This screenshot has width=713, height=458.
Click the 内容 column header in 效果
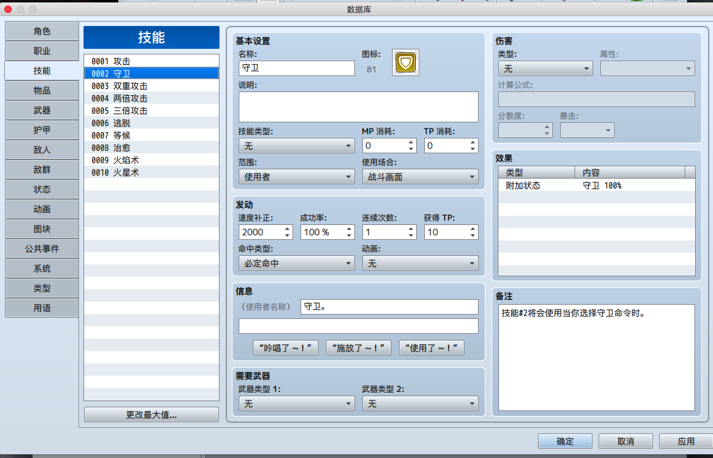pyautogui.click(x=630, y=172)
